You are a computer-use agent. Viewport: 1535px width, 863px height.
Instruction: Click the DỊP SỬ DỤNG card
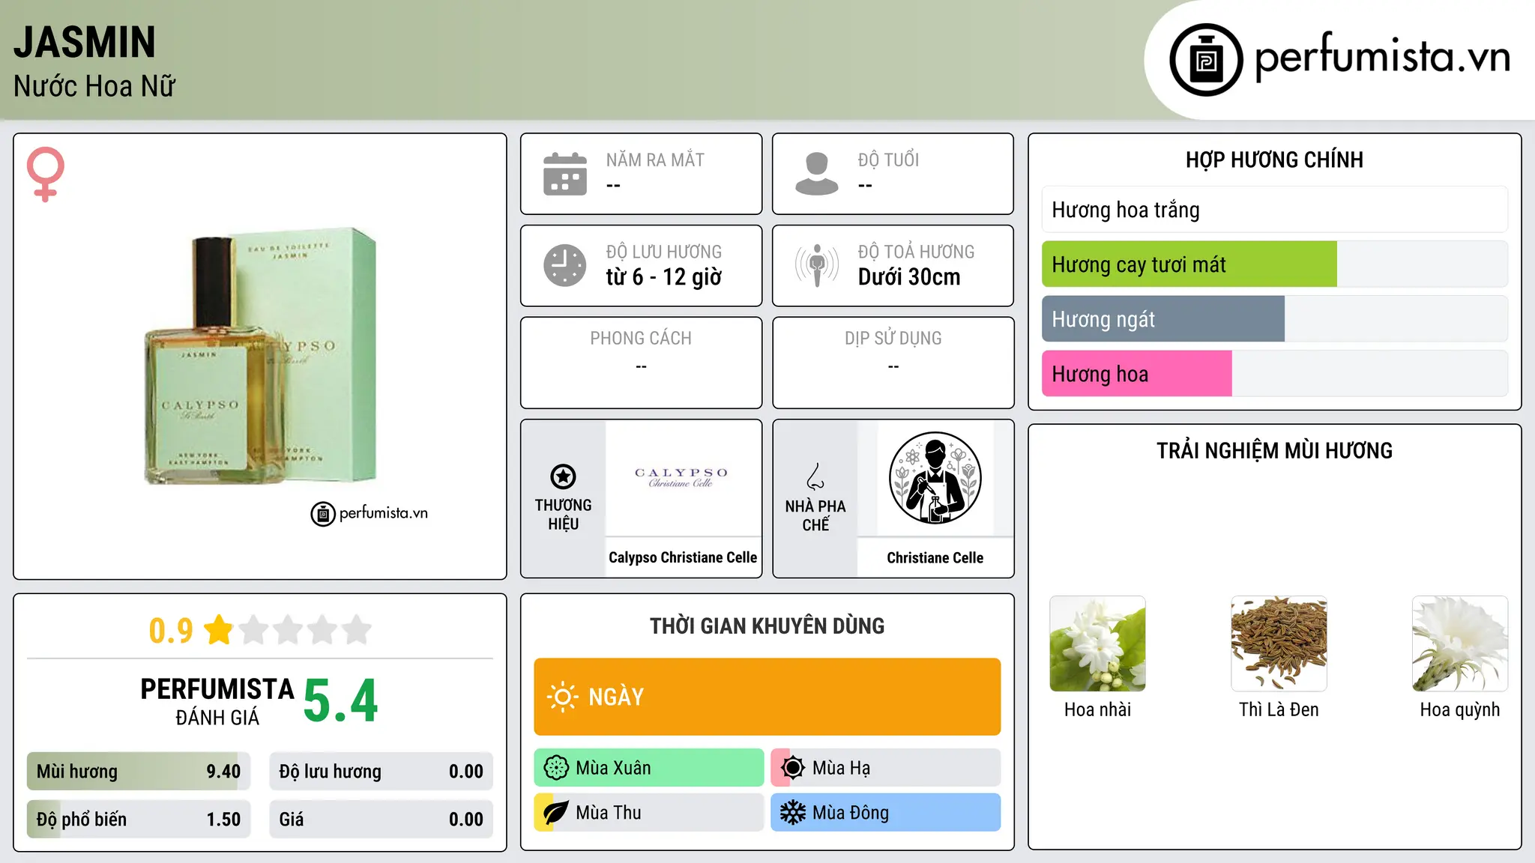point(893,363)
